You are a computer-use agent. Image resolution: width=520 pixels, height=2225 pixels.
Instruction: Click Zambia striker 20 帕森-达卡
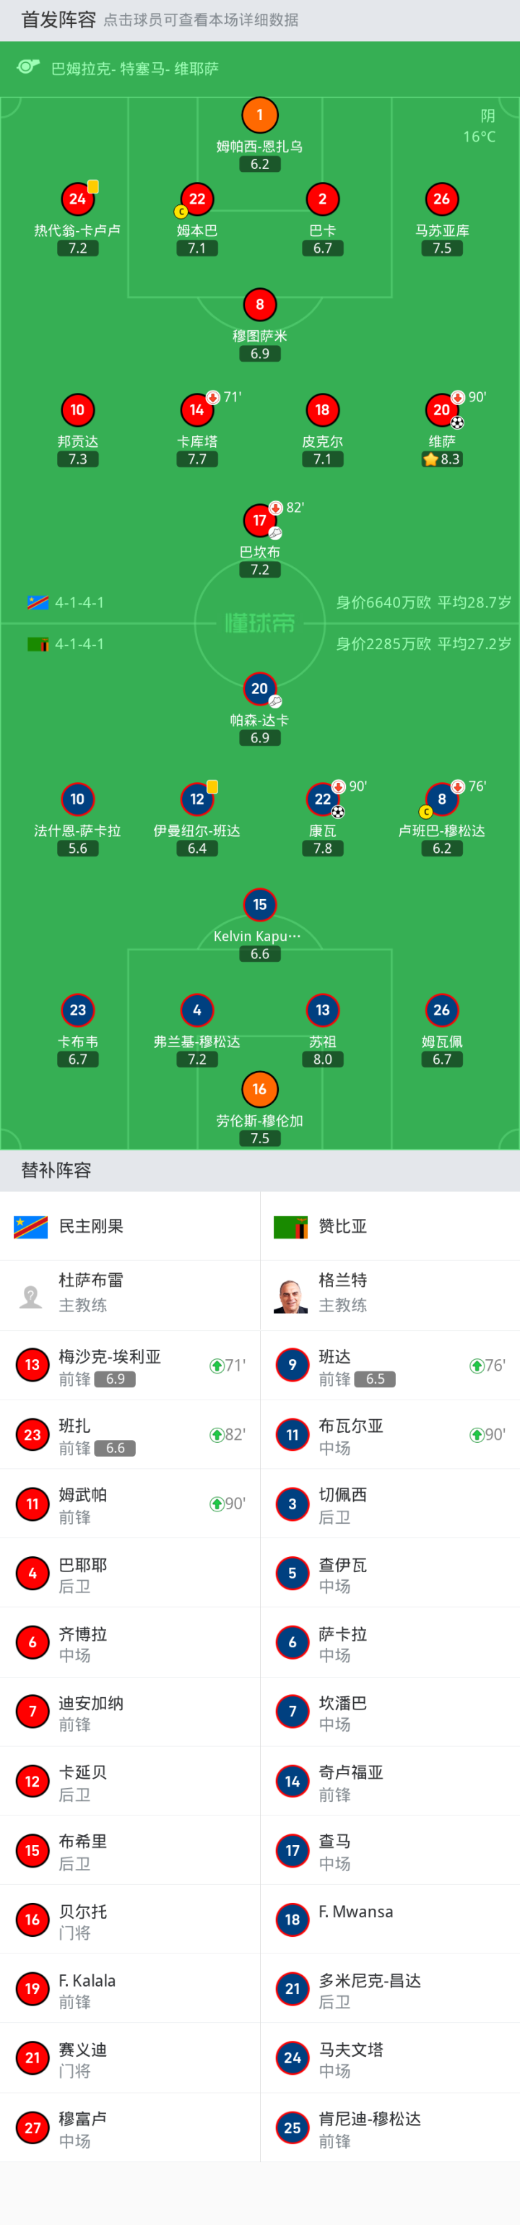coord(259,689)
